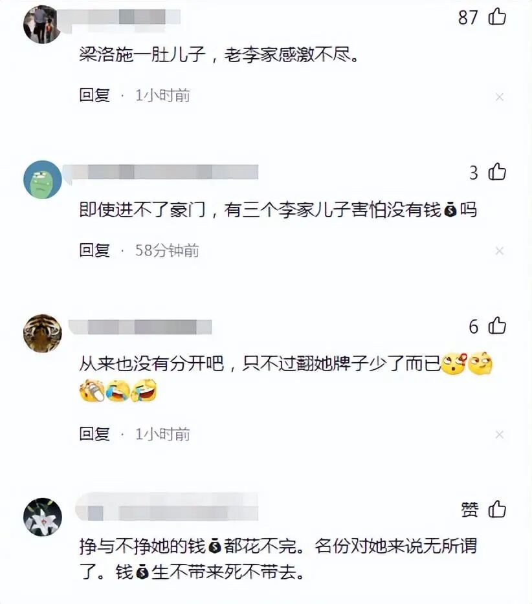Select the 87 like count number
The image size is (532, 604).
tap(468, 17)
